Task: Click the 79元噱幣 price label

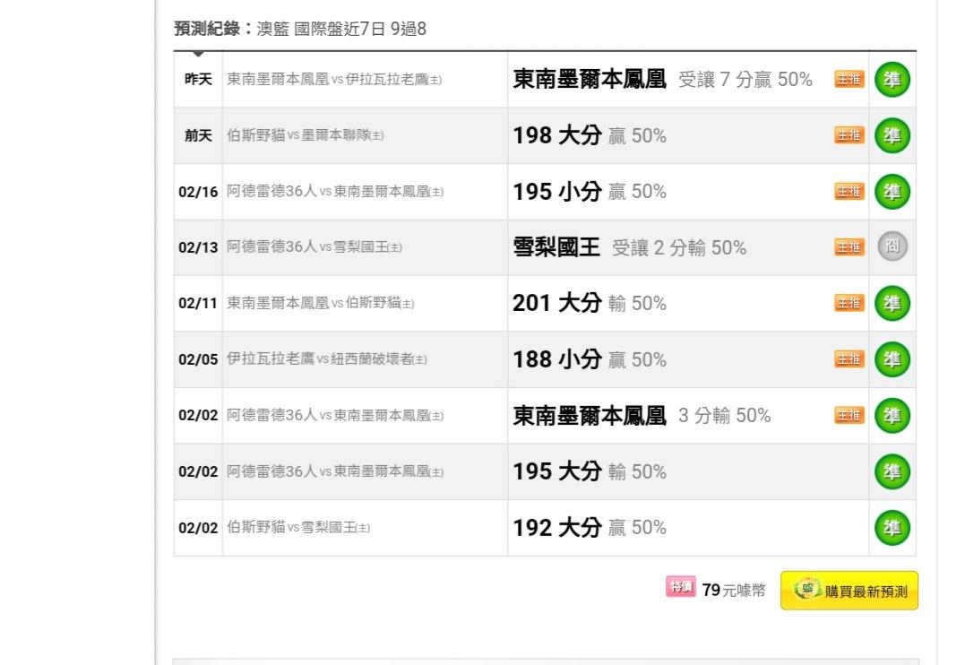Action: (734, 591)
